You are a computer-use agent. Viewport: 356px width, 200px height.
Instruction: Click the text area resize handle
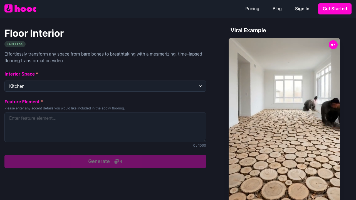(204, 140)
